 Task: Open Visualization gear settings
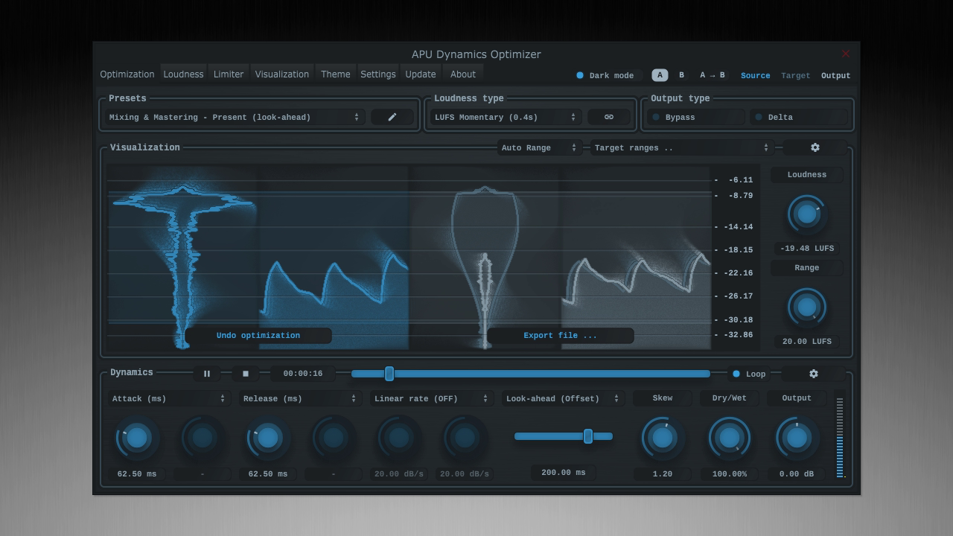(815, 147)
